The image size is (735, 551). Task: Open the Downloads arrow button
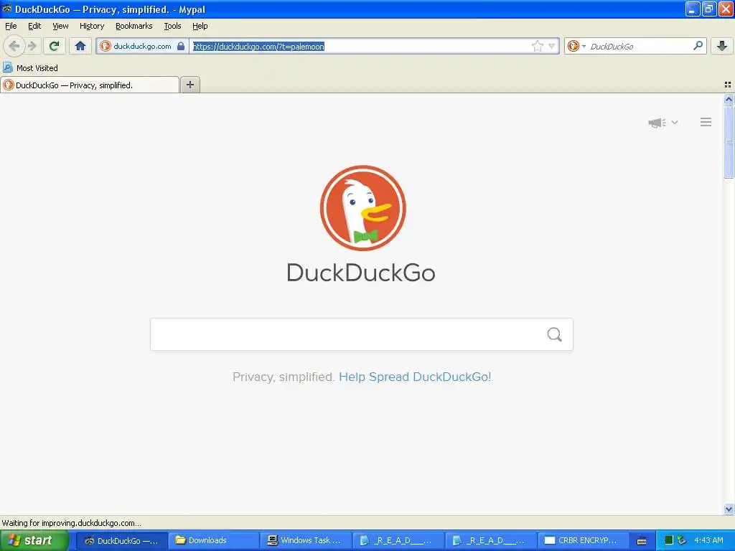click(x=722, y=46)
